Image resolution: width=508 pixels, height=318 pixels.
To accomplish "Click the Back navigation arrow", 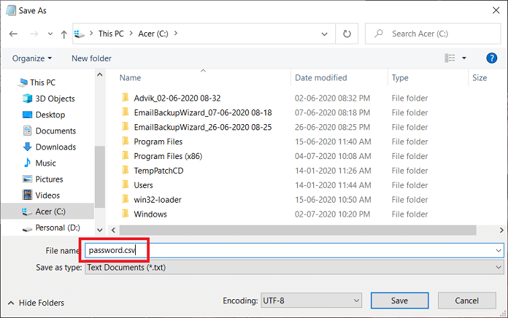I will pyautogui.click(x=13, y=34).
